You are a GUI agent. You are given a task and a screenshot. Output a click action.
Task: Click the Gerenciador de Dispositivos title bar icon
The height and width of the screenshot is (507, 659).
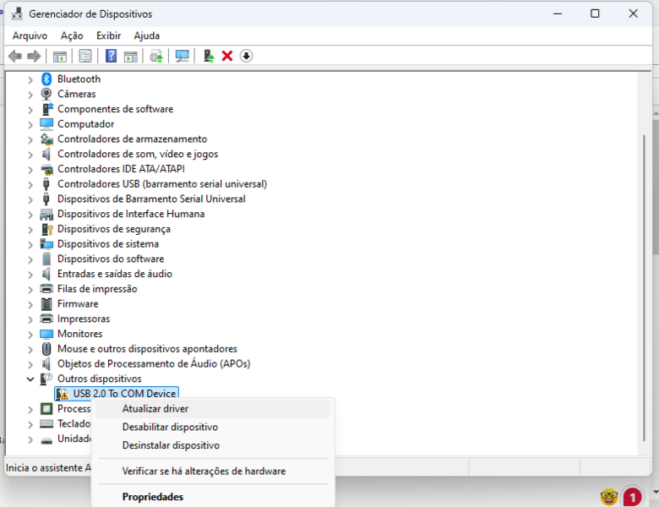[17, 14]
